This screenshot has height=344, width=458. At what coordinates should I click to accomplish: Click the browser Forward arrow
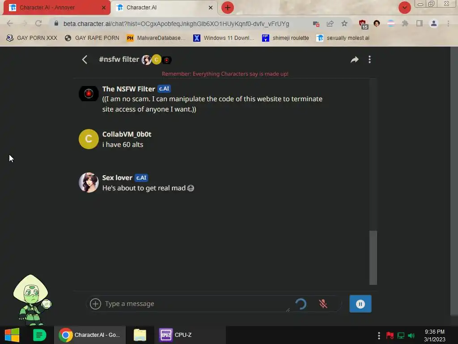pos(24,23)
